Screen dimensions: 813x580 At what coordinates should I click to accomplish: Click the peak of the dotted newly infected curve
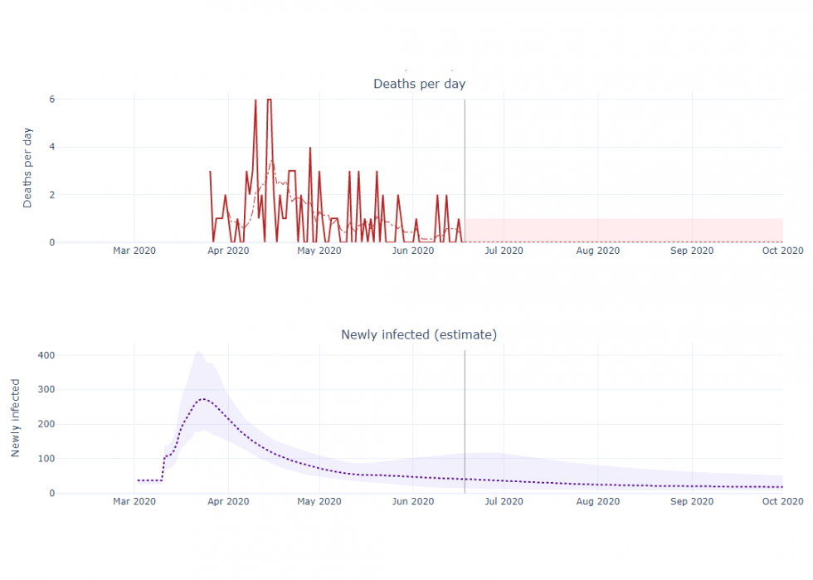(x=202, y=399)
